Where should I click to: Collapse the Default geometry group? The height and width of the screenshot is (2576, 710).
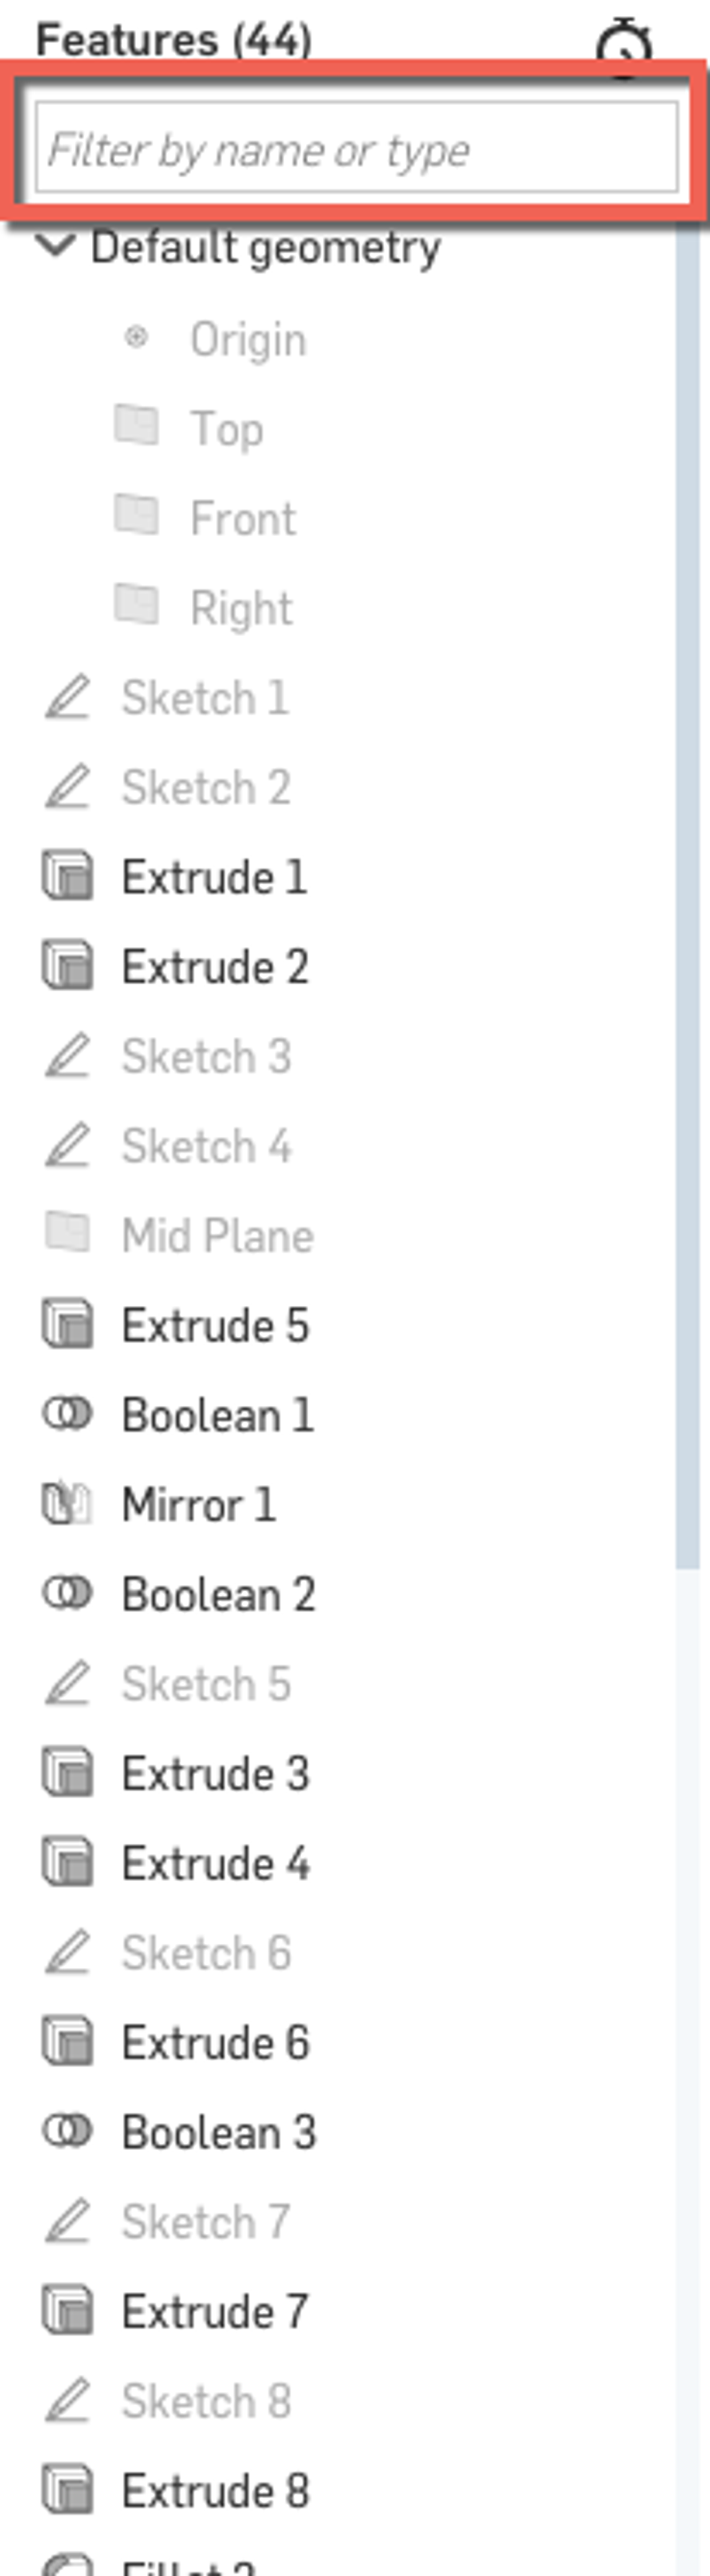coord(55,245)
